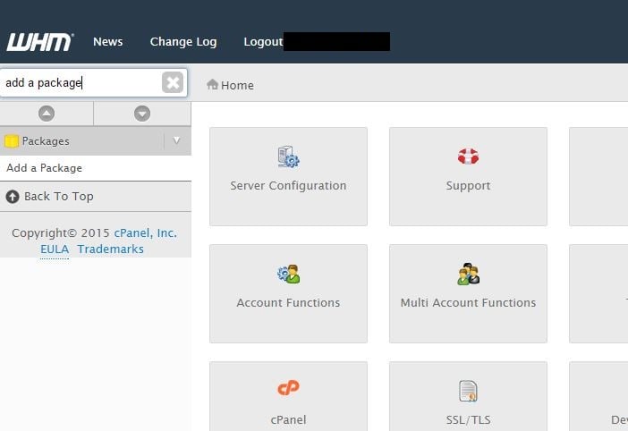Open the News menu item
The width and height of the screenshot is (628, 431).
tap(107, 42)
